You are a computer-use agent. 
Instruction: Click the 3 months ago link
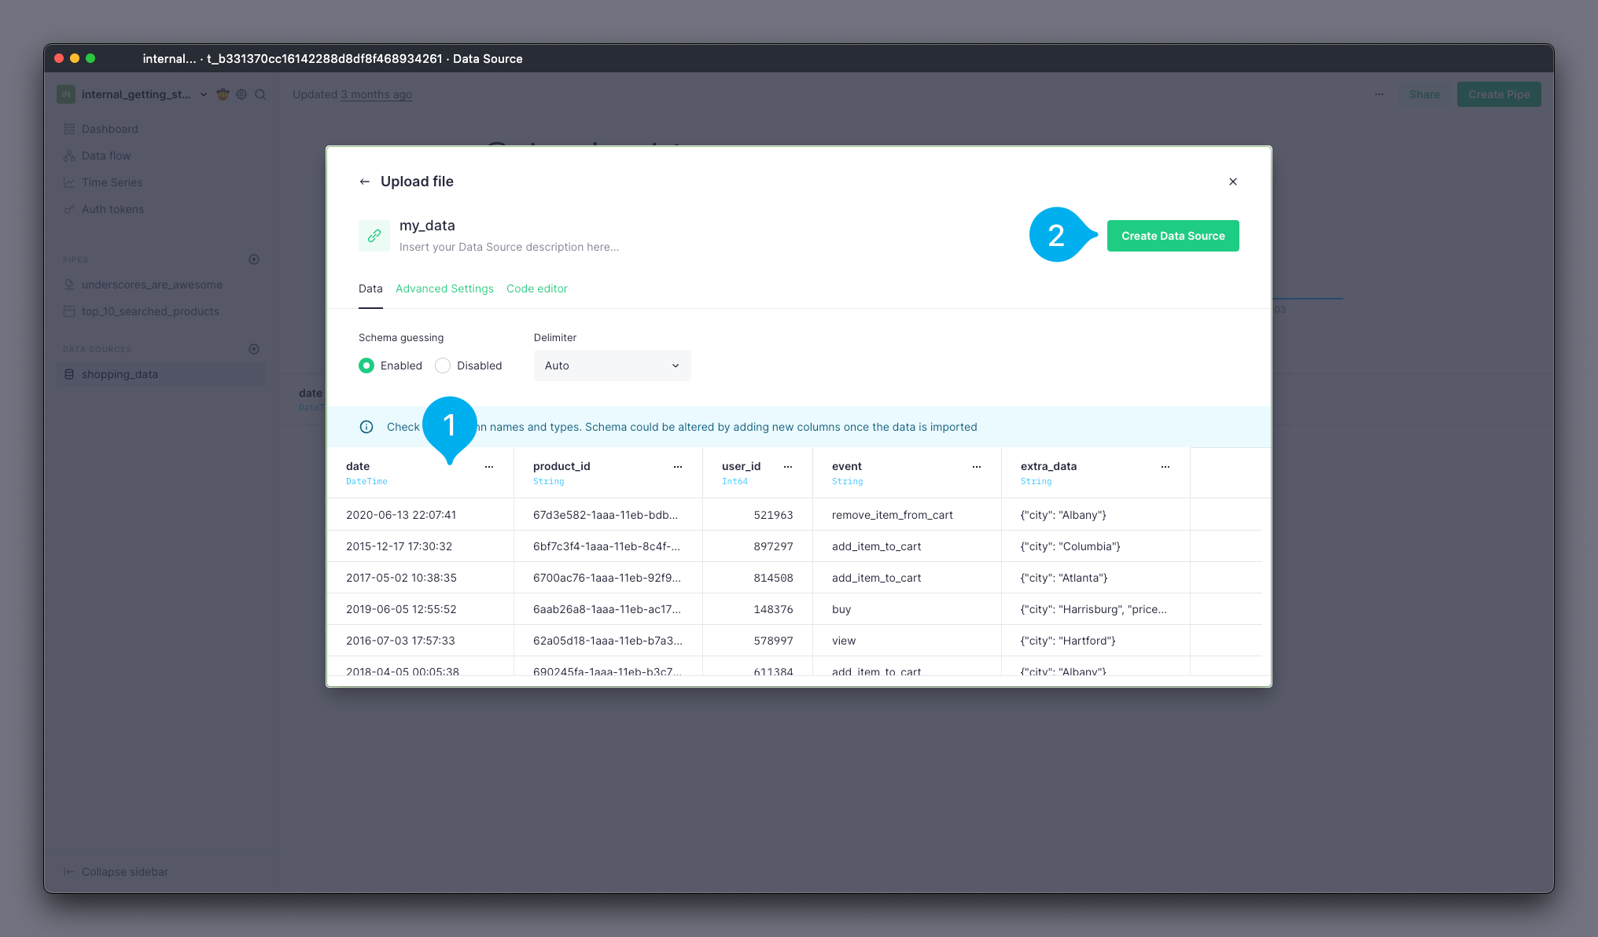point(376,94)
